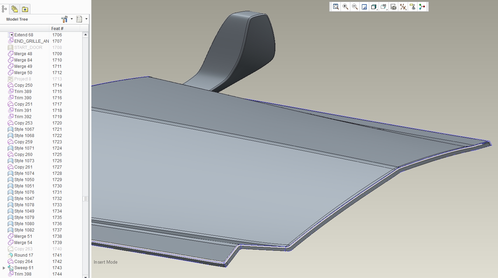Open the Display Style cube icon
This screenshot has width=498, height=278.
click(x=373, y=7)
